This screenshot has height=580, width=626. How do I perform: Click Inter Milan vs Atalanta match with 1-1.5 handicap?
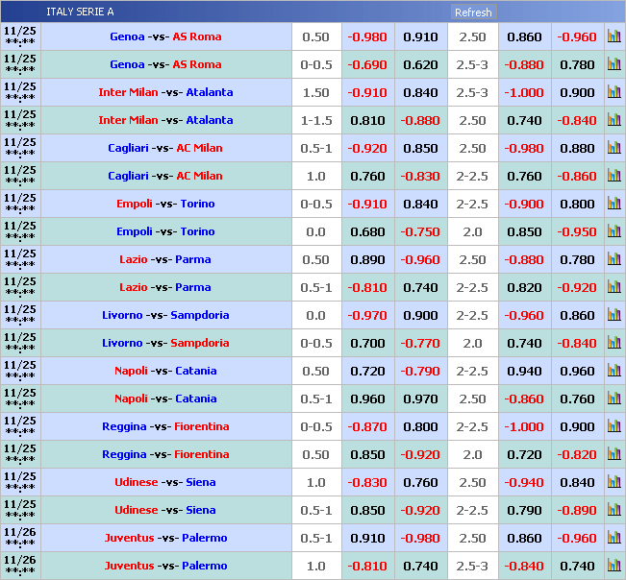[x=165, y=121]
